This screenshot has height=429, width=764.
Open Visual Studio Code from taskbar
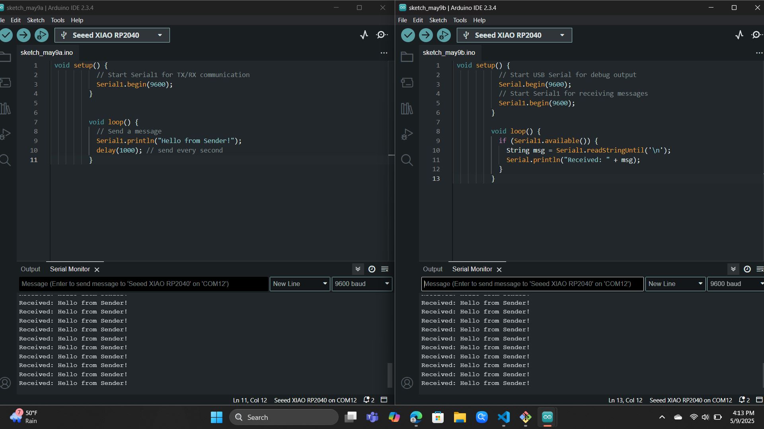click(503, 417)
